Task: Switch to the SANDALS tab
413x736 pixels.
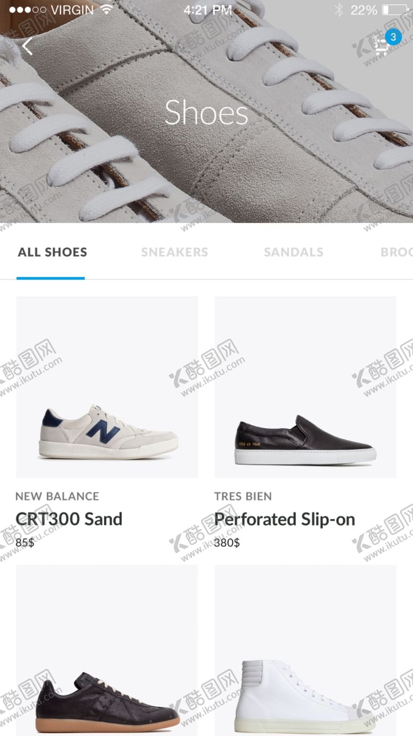Action: 293,252
